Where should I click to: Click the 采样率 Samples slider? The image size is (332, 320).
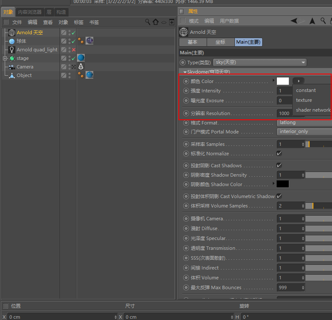[319, 145]
